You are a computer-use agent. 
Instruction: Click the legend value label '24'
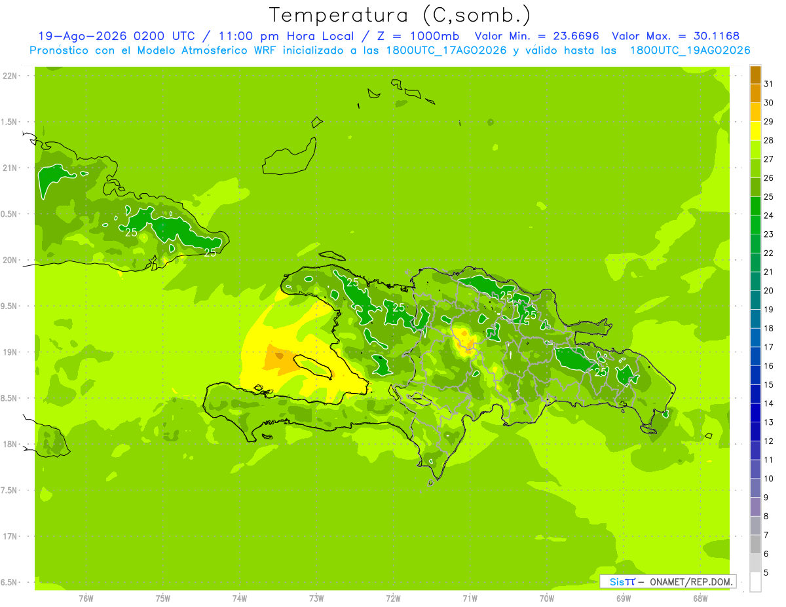coord(769,215)
